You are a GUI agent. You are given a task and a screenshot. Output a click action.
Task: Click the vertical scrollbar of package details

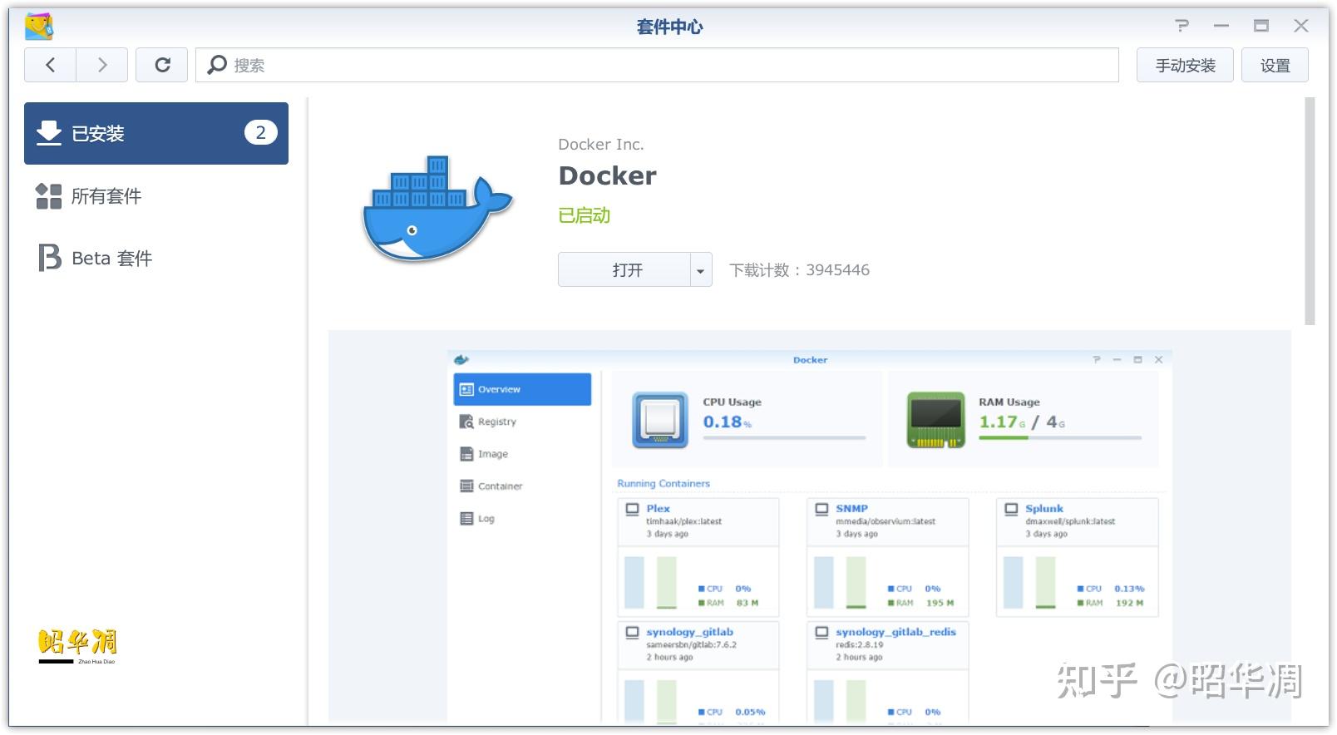click(1310, 211)
